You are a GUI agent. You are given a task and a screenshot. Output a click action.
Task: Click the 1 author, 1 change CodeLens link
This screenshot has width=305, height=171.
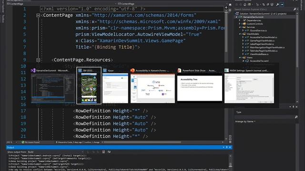[x=91, y=142]
